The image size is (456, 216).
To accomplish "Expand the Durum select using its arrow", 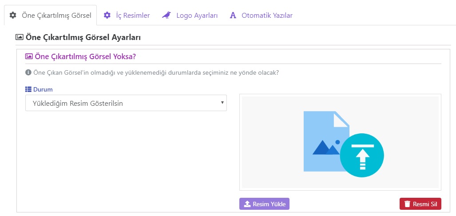I will (x=222, y=103).
